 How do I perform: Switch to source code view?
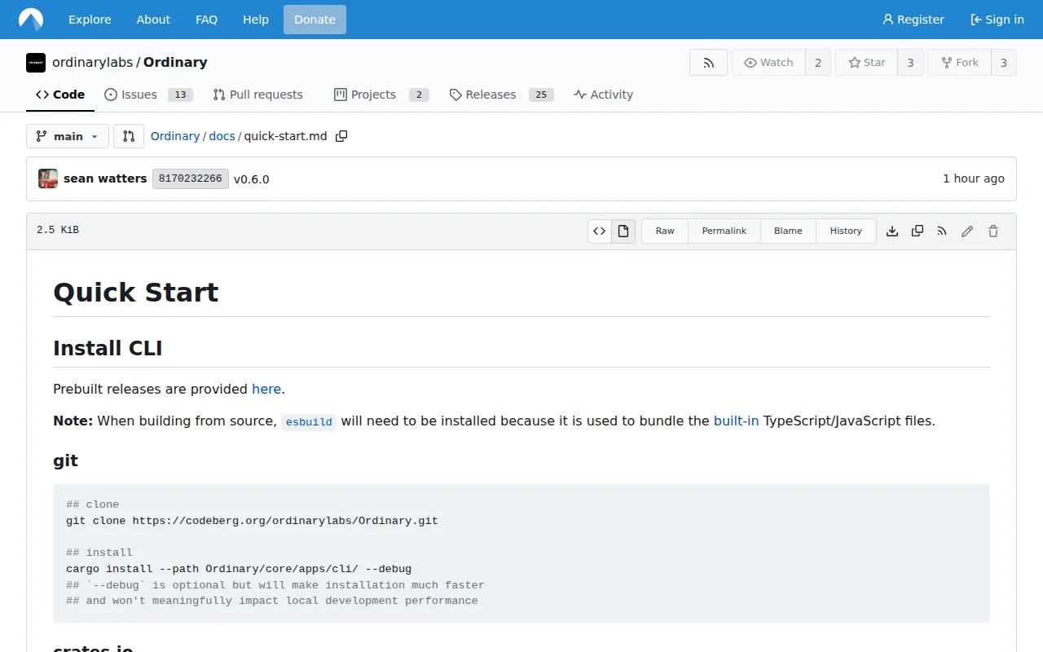[600, 231]
